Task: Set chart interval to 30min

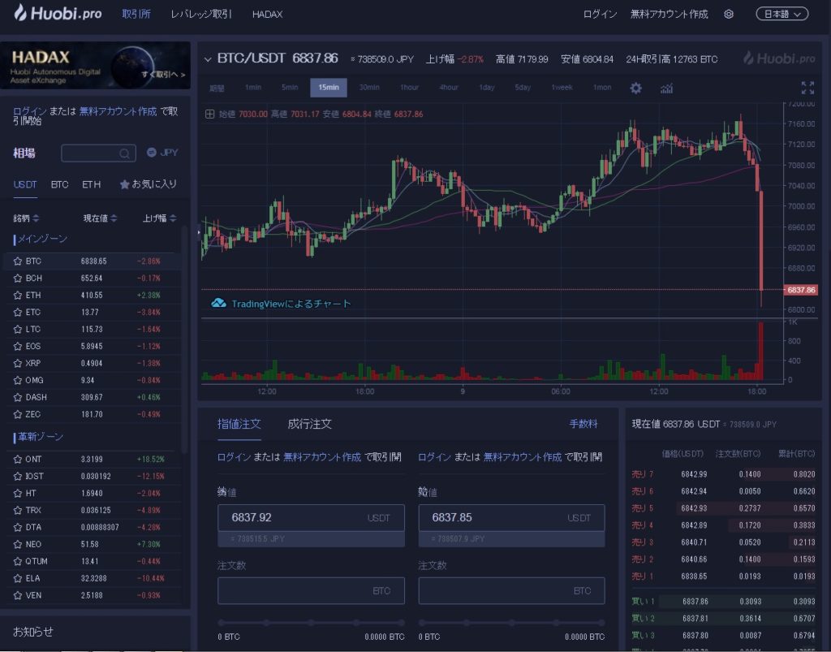Action: click(369, 88)
